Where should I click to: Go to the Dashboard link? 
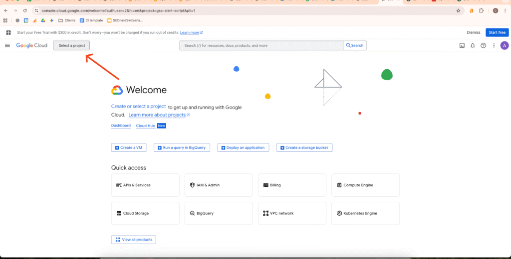[x=121, y=126]
